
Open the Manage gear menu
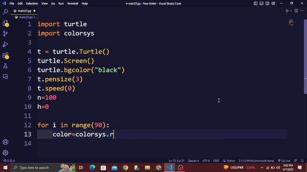[x=5, y=152]
